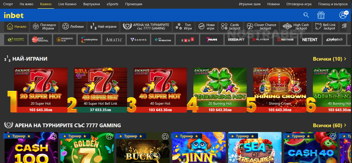Go to Отговорна игра link
This screenshot has height=163, width=352.
click(x=299, y=4)
